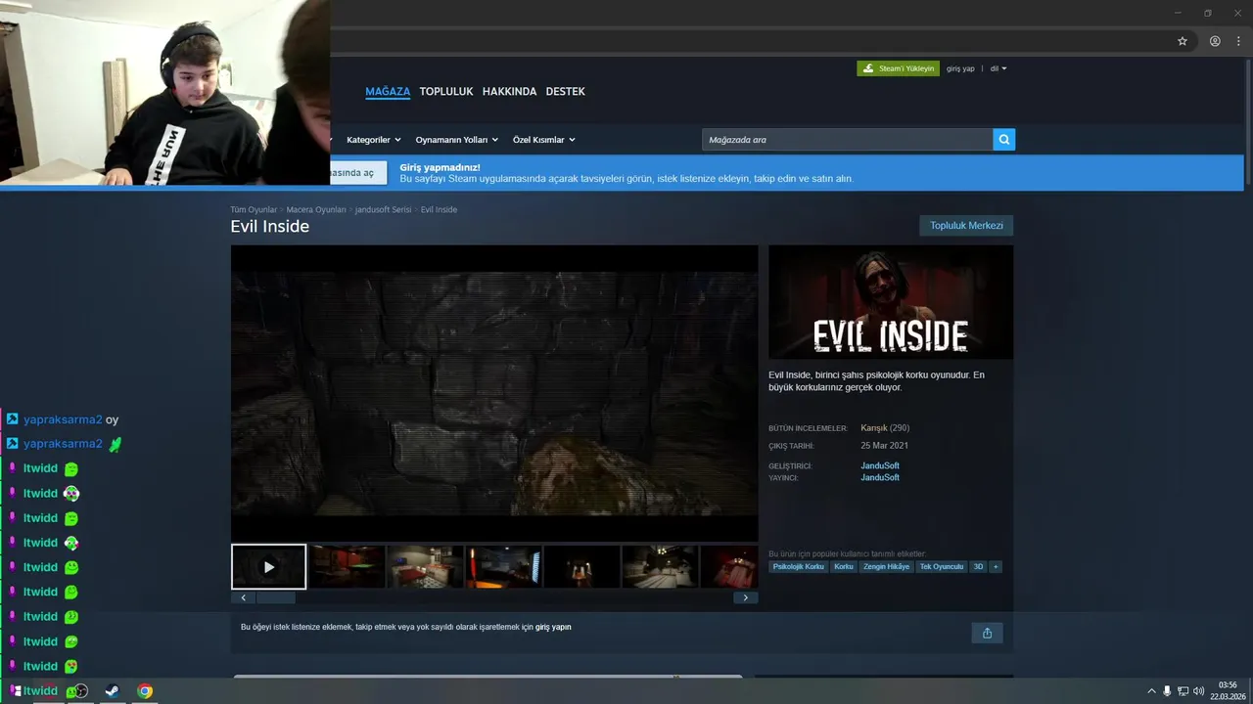Viewport: 1253px width, 704px height.
Task: Select the dark hallway candle thumbnail
Action: [x=582, y=567]
